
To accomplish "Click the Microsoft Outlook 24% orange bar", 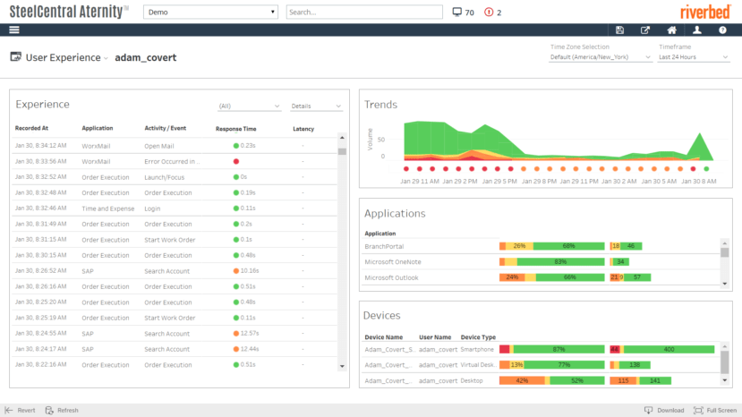I will click(512, 277).
